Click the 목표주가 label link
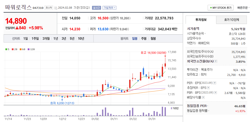The width and height of the screenshot is (252, 122). point(207,70)
